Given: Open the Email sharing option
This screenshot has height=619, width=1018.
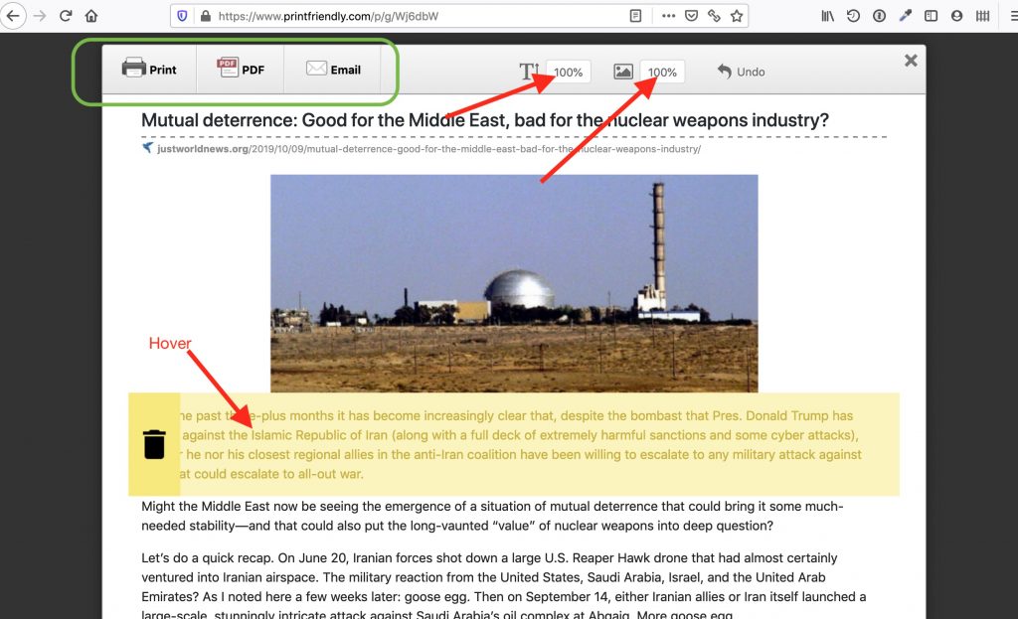Looking at the screenshot, I should (332, 70).
